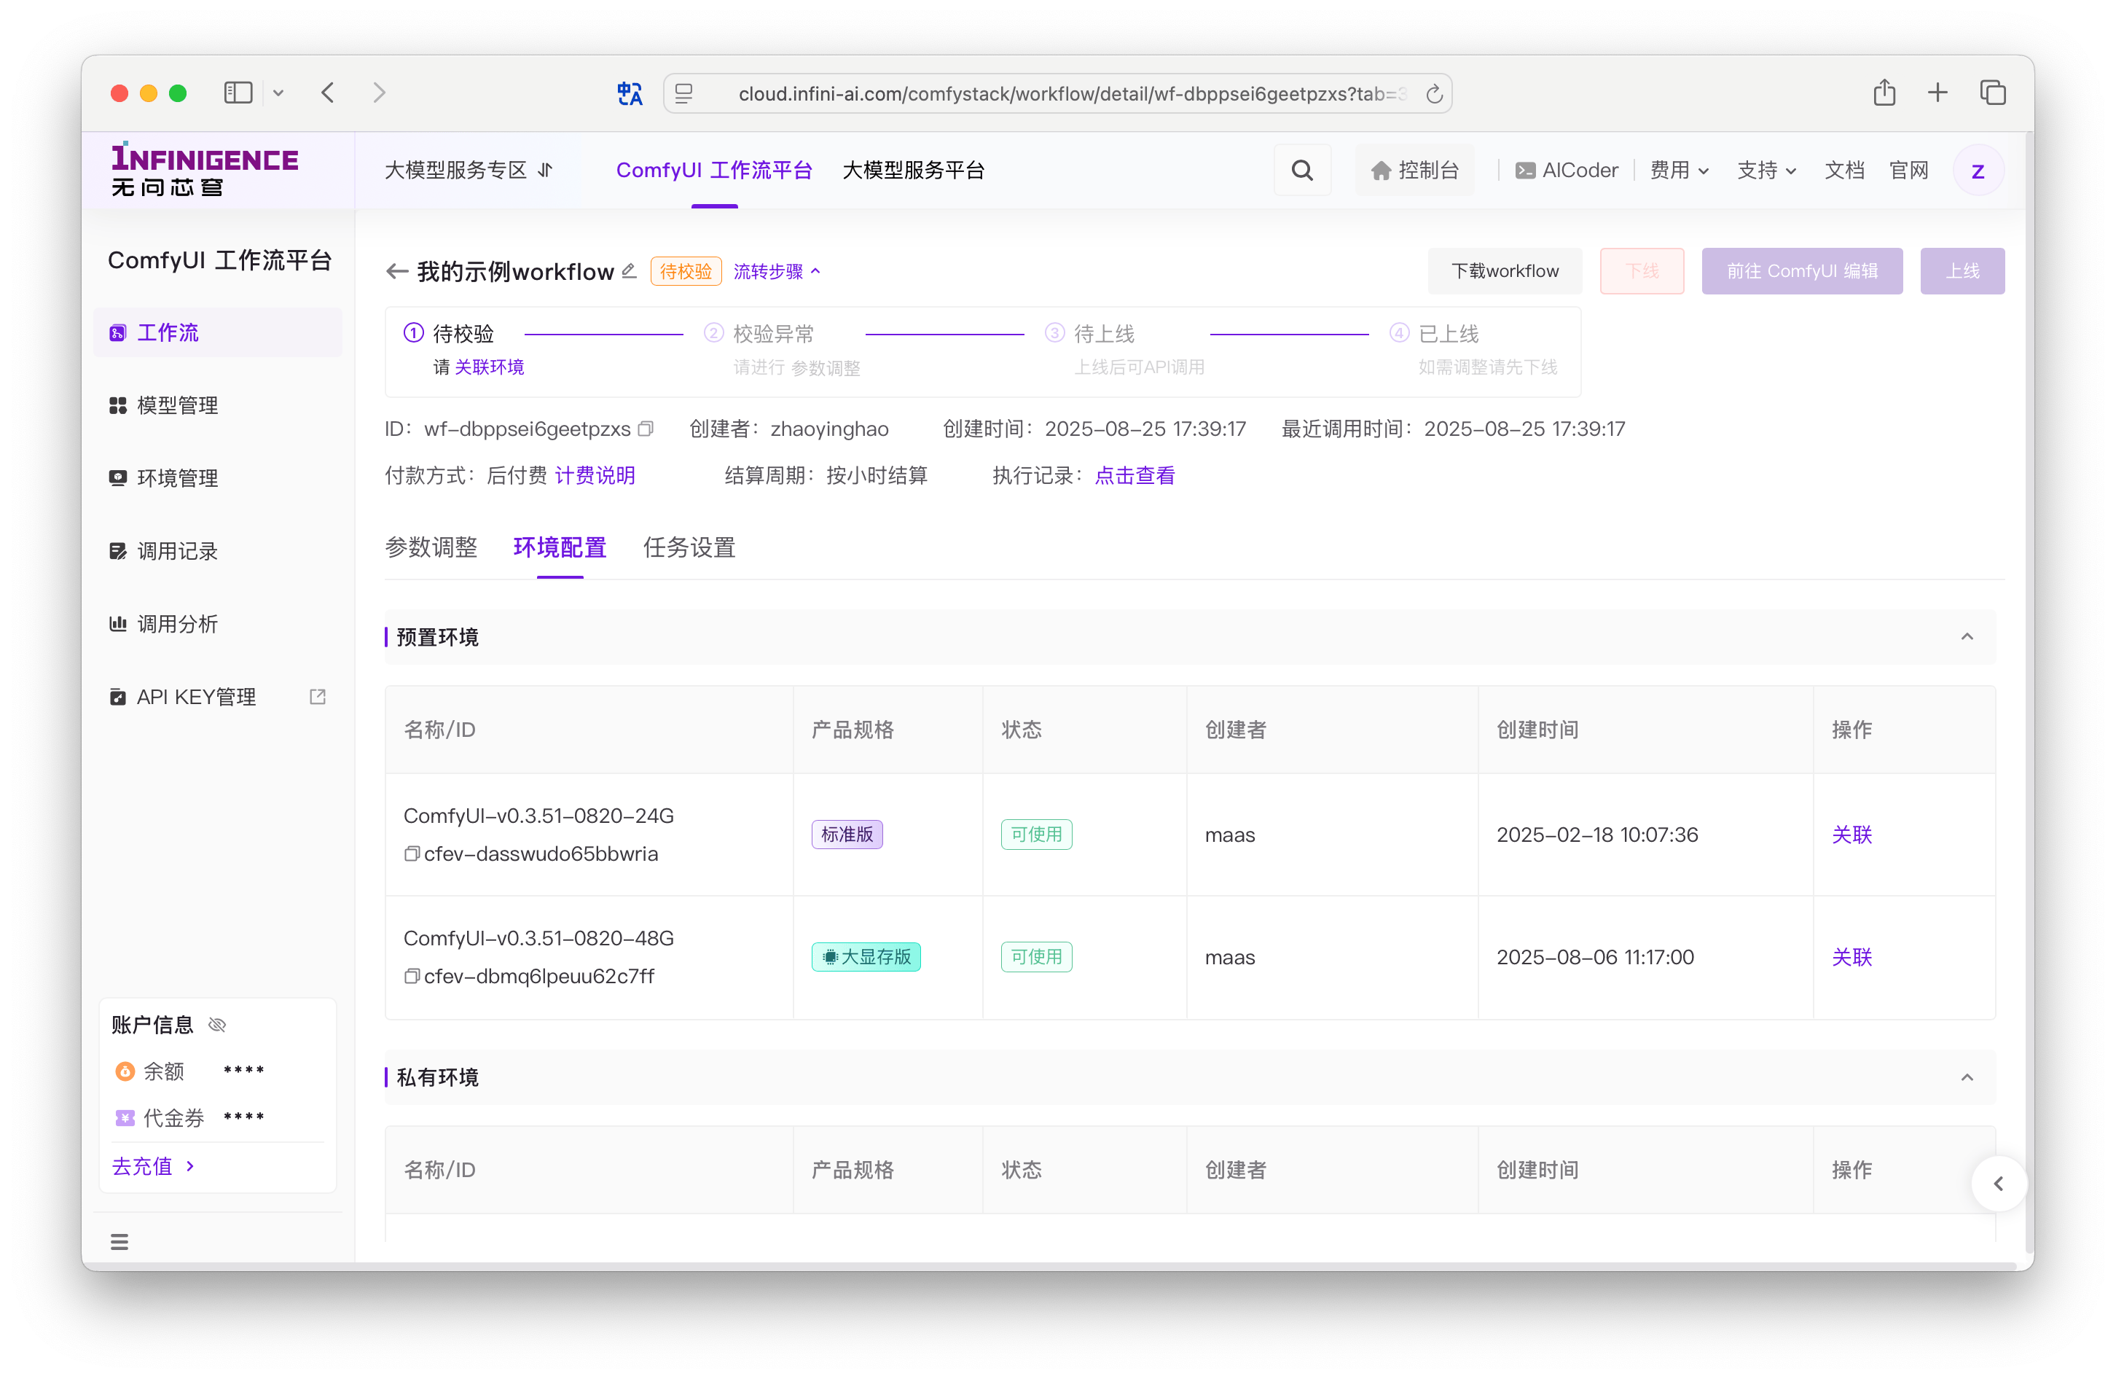2116x1379 pixels.
Task: Switch to 环境配置 tab
Action: point(560,547)
